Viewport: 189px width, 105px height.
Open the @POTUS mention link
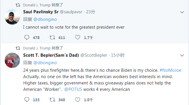tap(73, 89)
